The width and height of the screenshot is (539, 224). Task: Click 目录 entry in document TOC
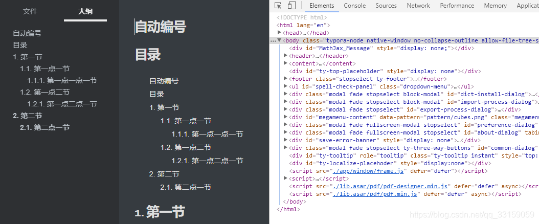tap(156, 94)
